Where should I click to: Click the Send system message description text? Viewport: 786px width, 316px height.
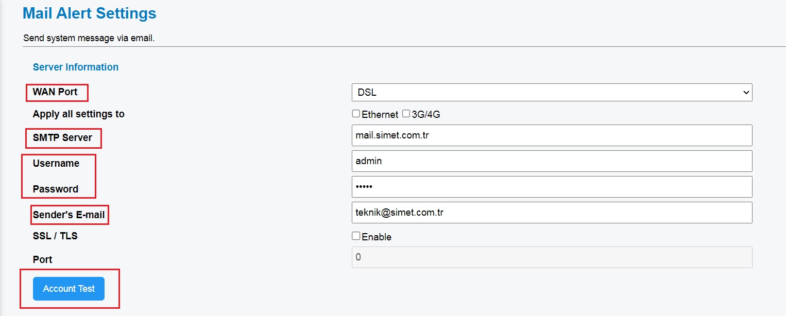[89, 38]
